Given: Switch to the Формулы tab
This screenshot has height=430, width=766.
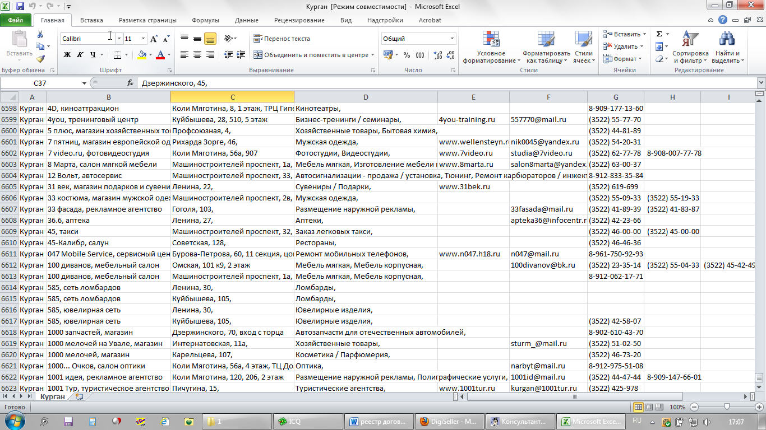Looking at the screenshot, I should click(x=205, y=20).
